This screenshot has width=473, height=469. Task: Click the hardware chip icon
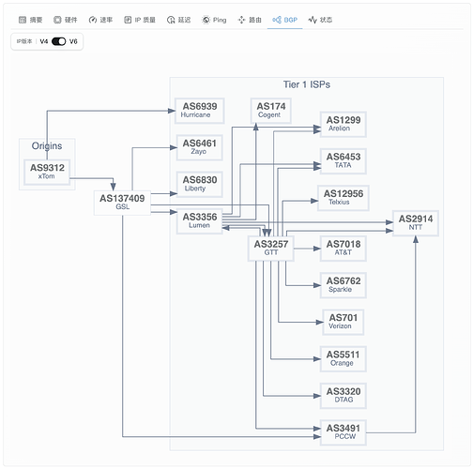point(57,20)
